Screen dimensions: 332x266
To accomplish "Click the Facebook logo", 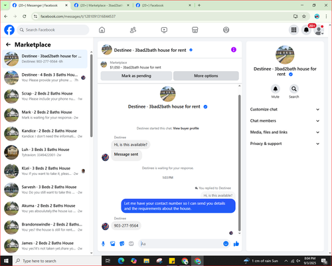I will click(x=9, y=30).
